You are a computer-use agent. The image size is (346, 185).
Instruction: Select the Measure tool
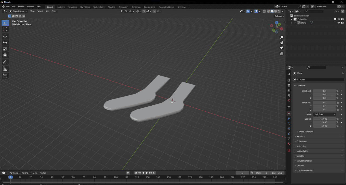pyautogui.click(x=5, y=69)
